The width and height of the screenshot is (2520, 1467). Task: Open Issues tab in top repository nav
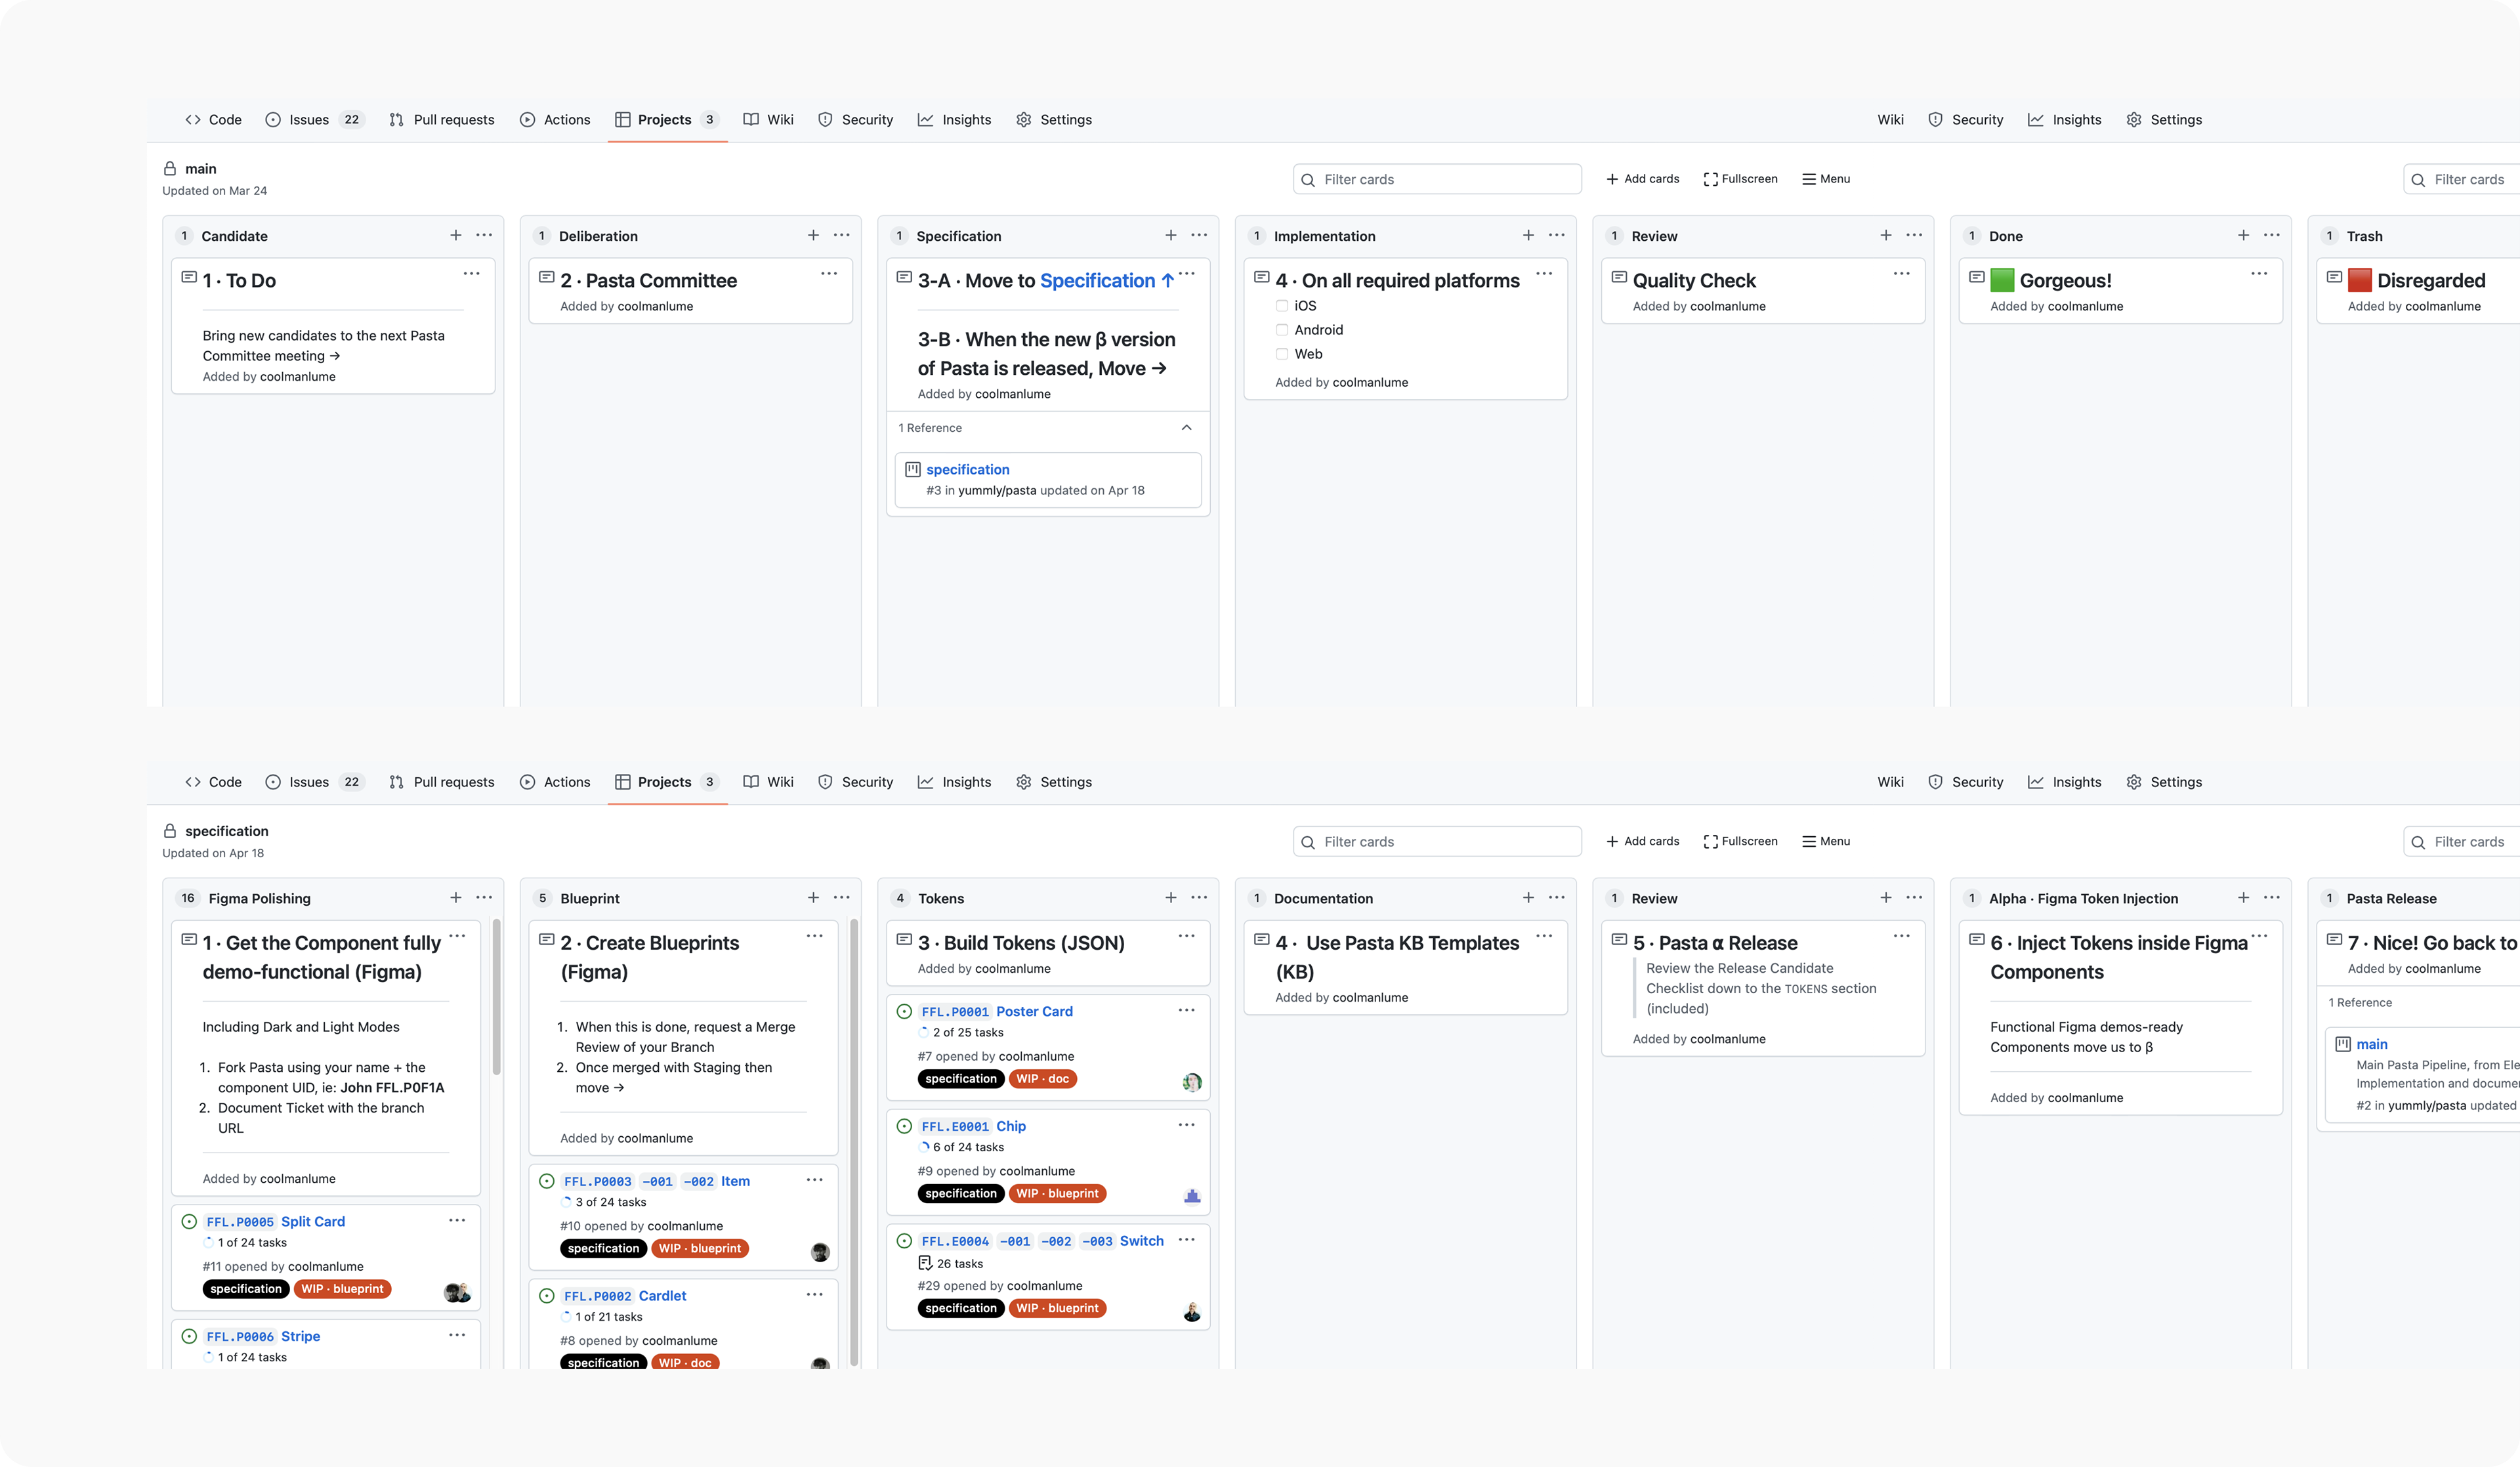click(314, 119)
